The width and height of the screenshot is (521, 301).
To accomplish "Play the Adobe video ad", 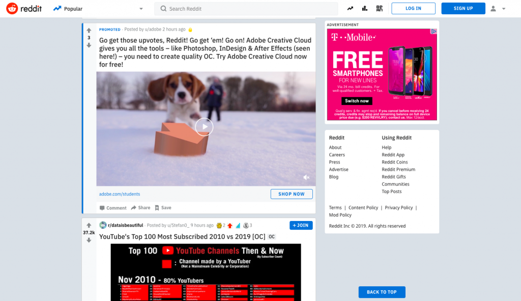I will [x=204, y=127].
